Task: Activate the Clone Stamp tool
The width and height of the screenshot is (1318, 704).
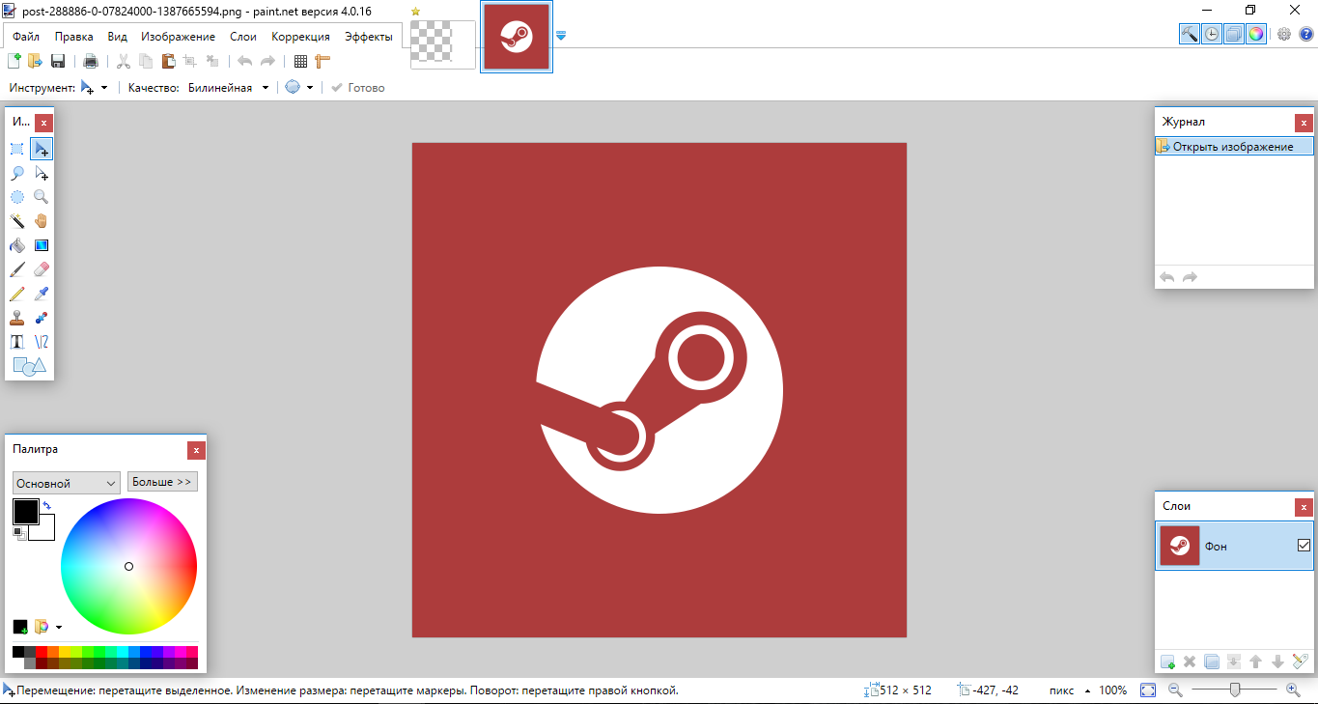Action: point(17,318)
